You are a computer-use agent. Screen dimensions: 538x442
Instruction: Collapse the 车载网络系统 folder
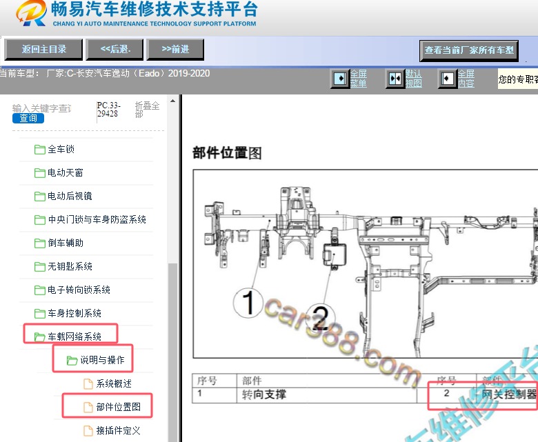74,336
